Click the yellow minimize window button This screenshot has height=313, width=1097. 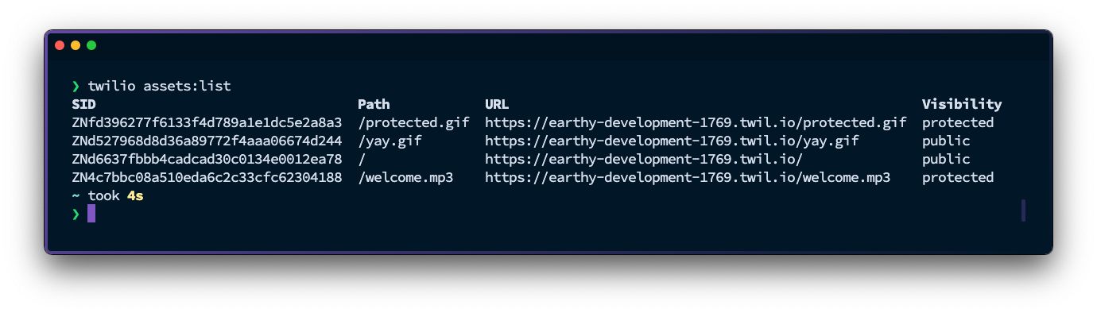pos(76,45)
